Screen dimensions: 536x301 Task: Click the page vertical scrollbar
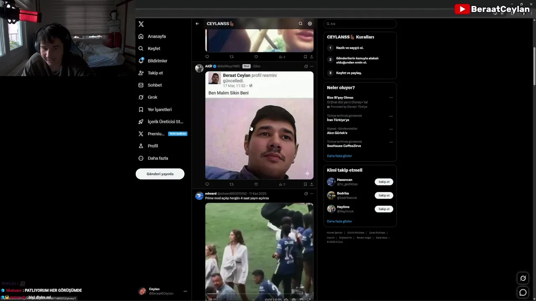534,67
